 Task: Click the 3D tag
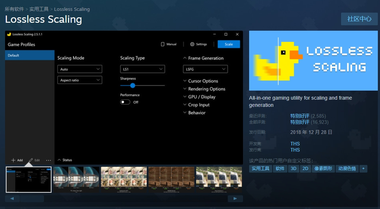click(293, 169)
